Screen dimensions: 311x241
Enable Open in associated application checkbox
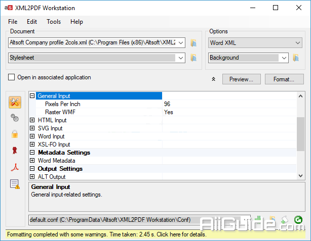coord(12,78)
